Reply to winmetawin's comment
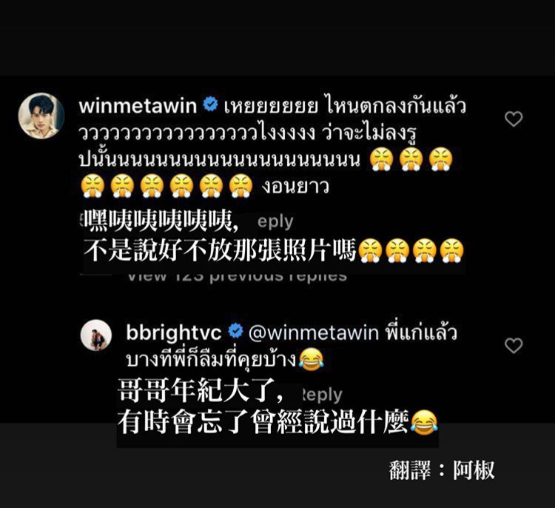 pyautogui.click(x=275, y=222)
